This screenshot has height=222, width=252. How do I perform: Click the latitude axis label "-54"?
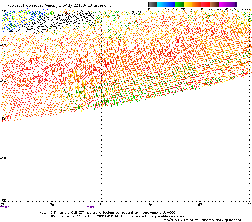click(x=3, y=81)
